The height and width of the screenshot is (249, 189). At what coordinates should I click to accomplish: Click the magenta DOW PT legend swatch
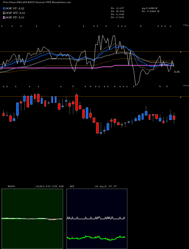pos(4,17)
